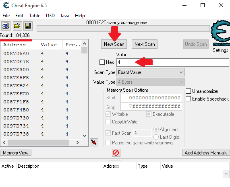Open the Value Type dropdown
Viewport: 230px width, 187px height.
(x=151, y=82)
